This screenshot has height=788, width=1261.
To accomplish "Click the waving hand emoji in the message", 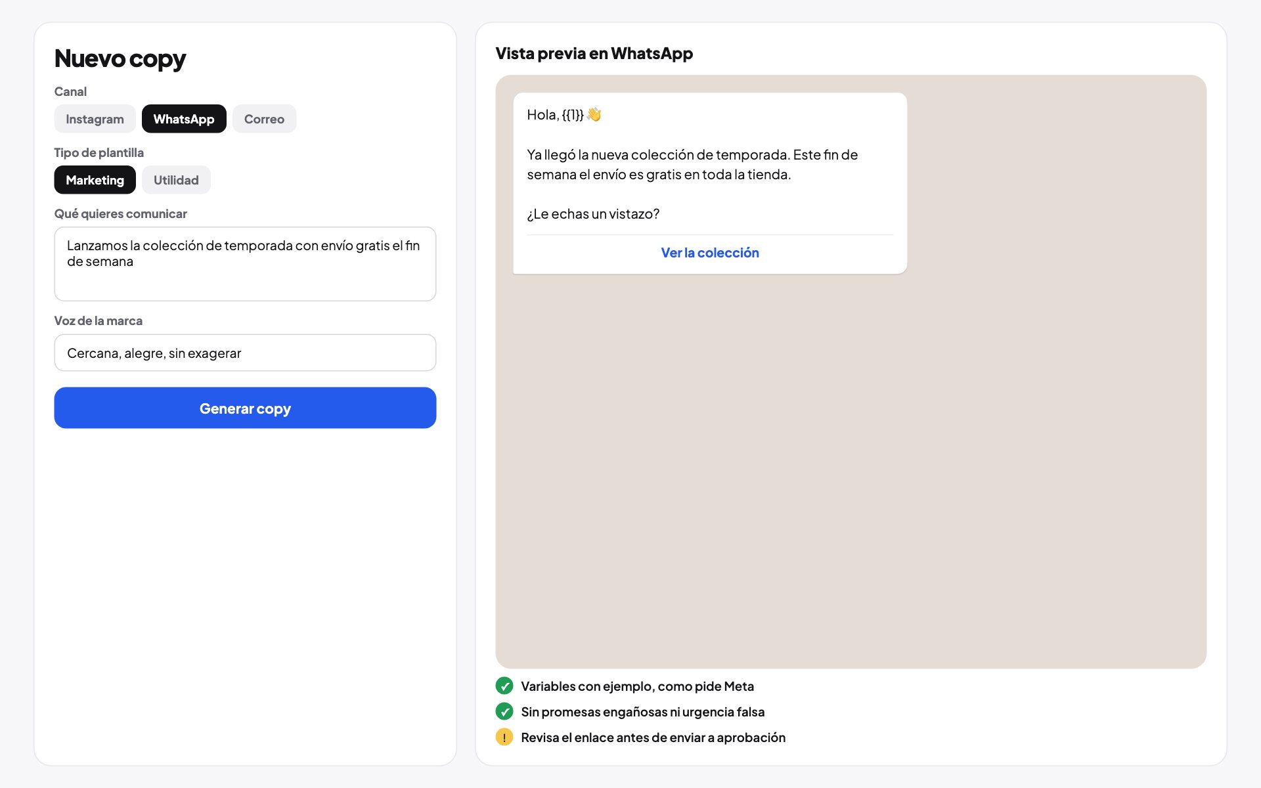I will point(594,114).
